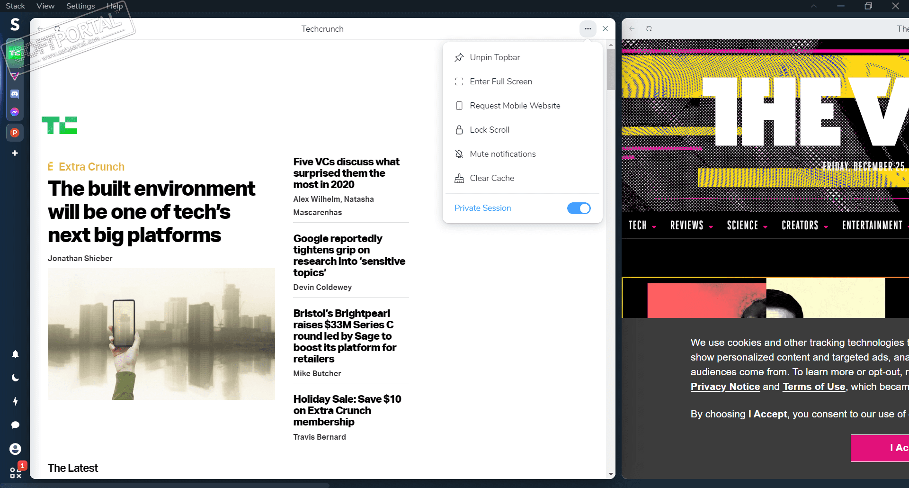The width and height of the screenshot is (909, 488).
Task: Click author Mike Butcher
Action: tap(317, 374)
